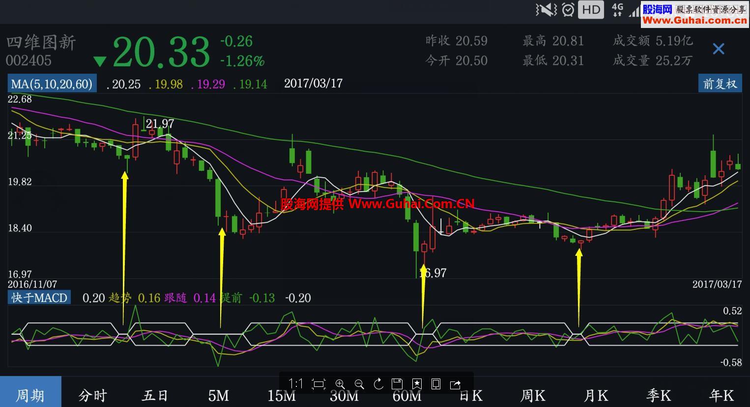
Task: Tap the vibrate/mute status icon
Action: (546, 9)
